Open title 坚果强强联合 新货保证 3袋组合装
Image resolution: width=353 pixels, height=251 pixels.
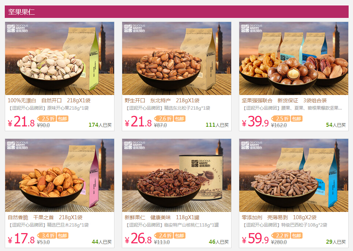284,100
